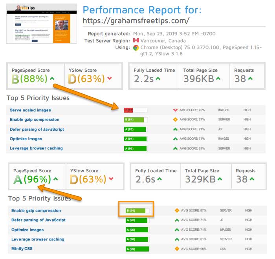Image resolution: width=275 pixels, height=259 pixels.
Task: Click the A (99) score bar for Minify CSS
Action: click(137, 249)
